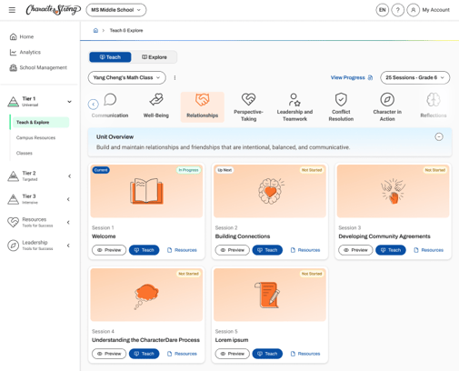Switch to the Explore tab
This screenshot has height=371, width=459.
click(x=155, y=57)
